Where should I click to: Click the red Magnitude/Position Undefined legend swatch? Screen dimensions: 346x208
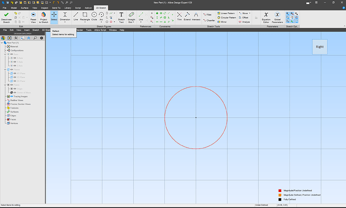click(x=280, y=190)
